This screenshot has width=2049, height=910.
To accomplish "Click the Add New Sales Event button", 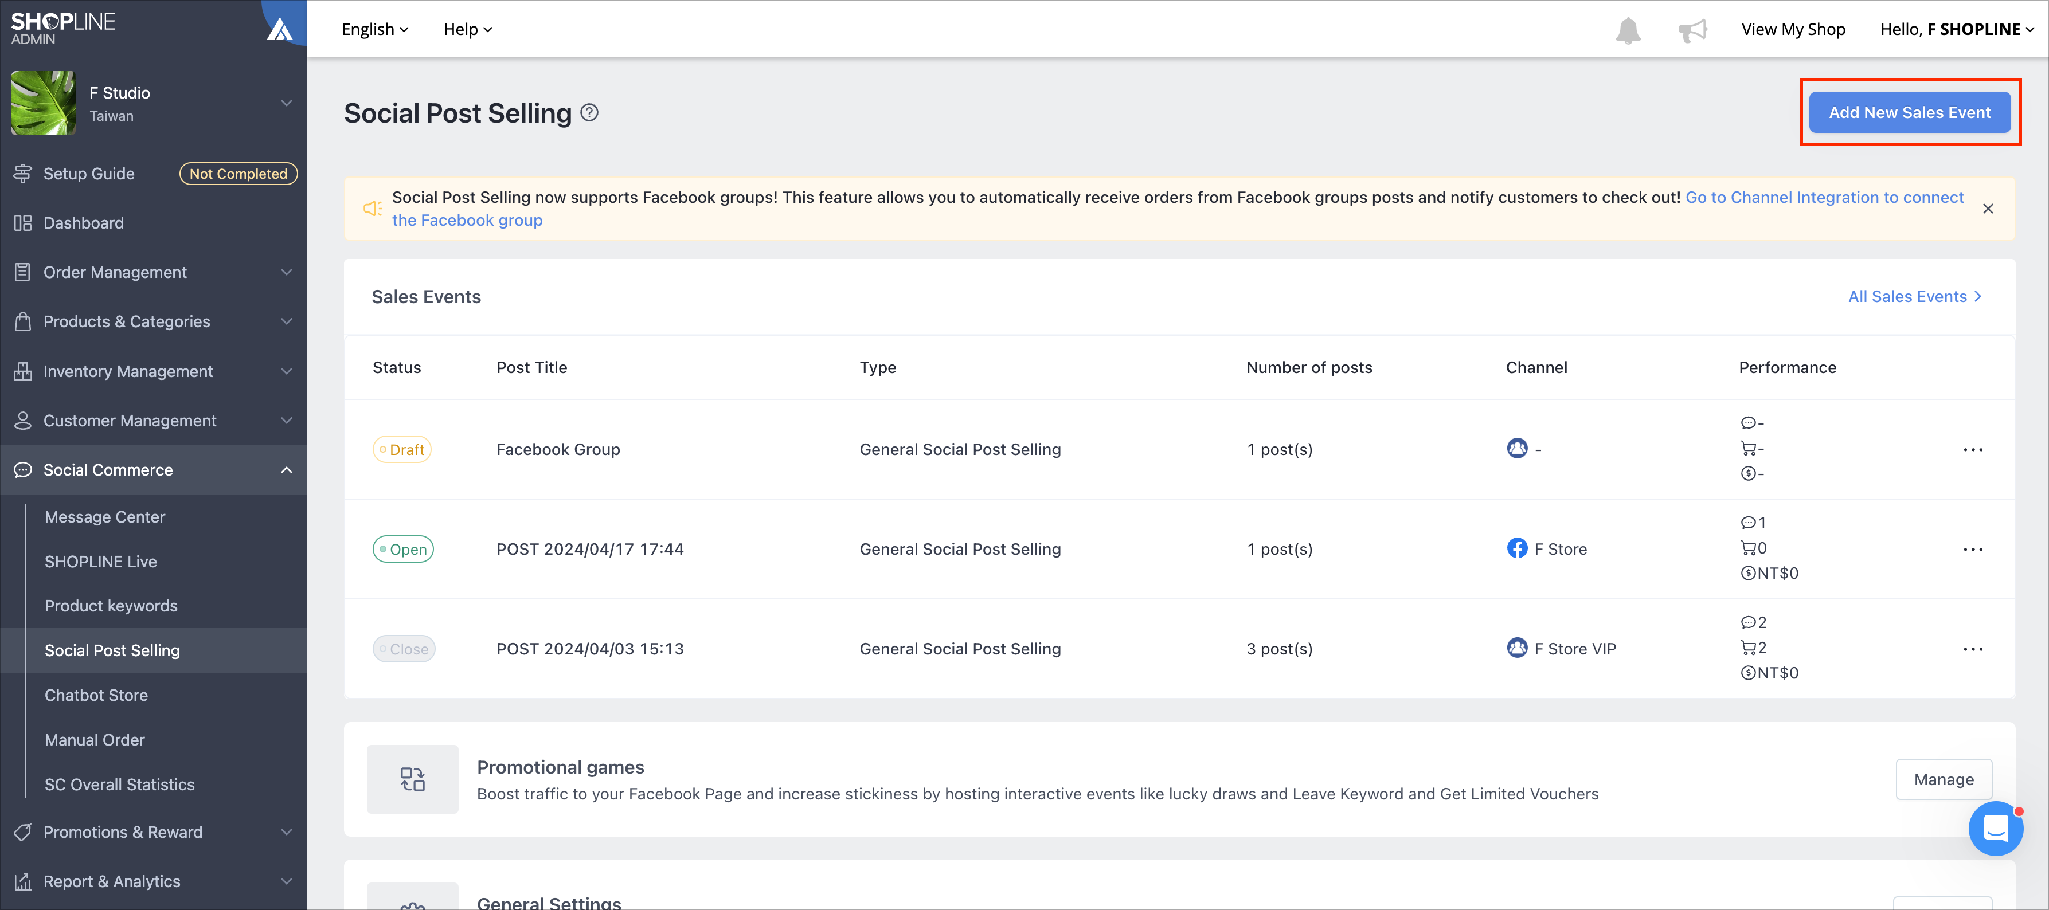I will coord(1909,112).
